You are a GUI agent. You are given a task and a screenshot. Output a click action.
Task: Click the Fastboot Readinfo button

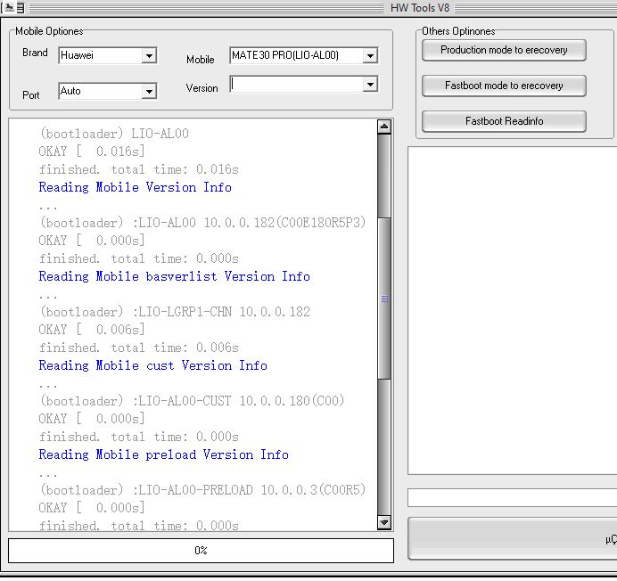[x=504, y=121]
